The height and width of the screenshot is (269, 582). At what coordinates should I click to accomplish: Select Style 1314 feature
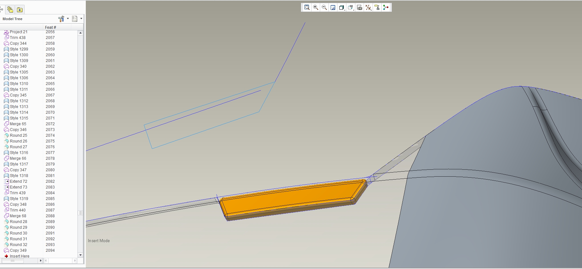pos(19,112)
